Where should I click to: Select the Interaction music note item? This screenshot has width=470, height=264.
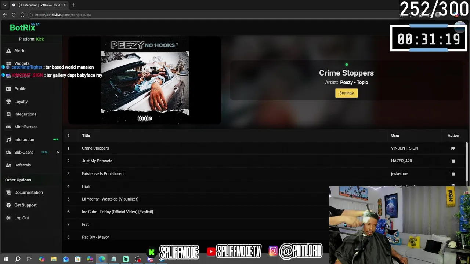pyautogui.click(x=24, y=140)
